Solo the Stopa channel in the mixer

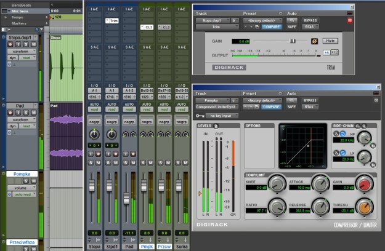[x=90, y=162]
